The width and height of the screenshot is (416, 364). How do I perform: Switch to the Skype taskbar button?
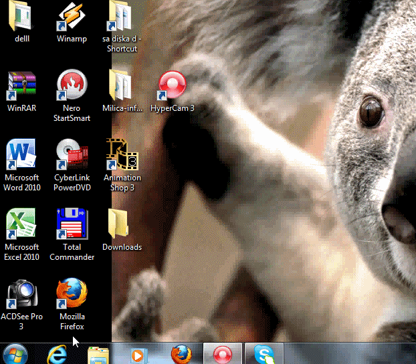[264, 354]
